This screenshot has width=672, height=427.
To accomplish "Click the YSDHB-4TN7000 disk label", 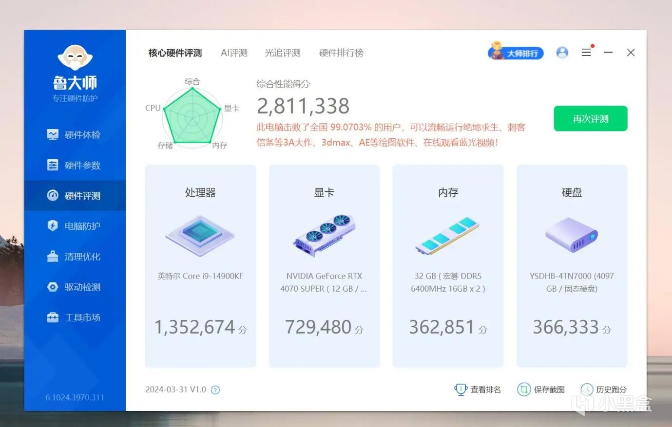I will (572, 282).
